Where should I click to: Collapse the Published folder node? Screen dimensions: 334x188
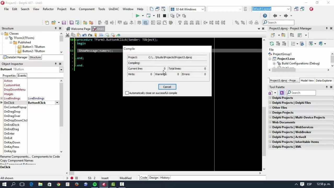coord(11,43)
